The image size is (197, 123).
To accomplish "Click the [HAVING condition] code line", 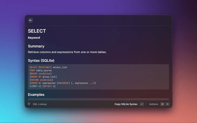I will [41, 80].
